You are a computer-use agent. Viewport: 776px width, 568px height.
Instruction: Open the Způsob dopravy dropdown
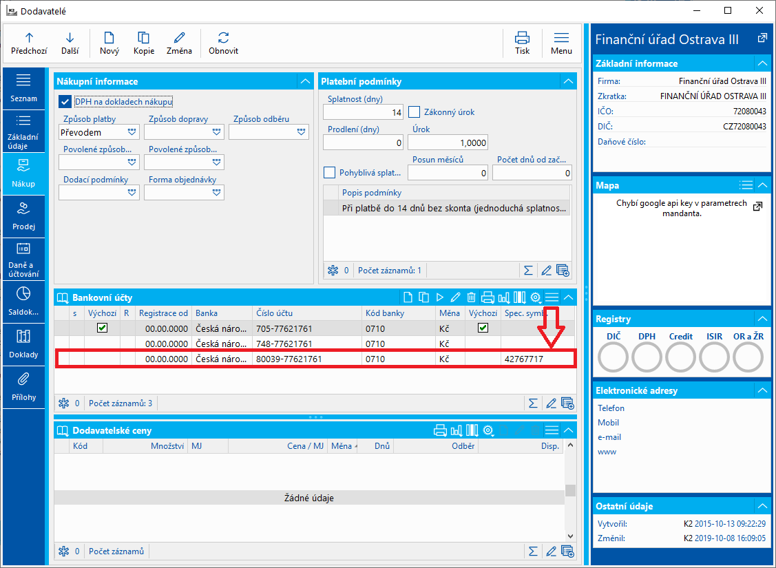(x=216, y=132)
